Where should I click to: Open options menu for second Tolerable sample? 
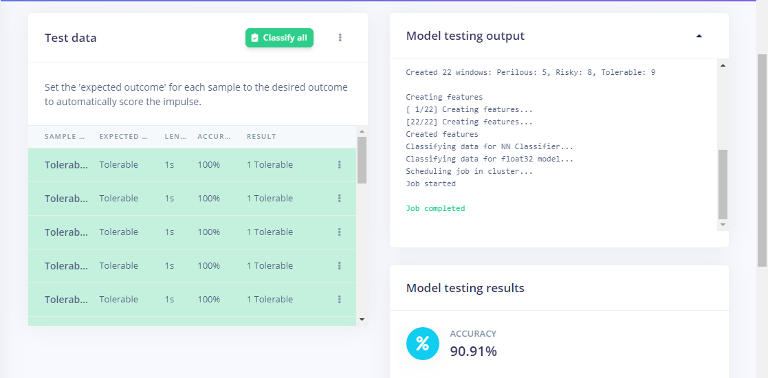pos(339,199)
